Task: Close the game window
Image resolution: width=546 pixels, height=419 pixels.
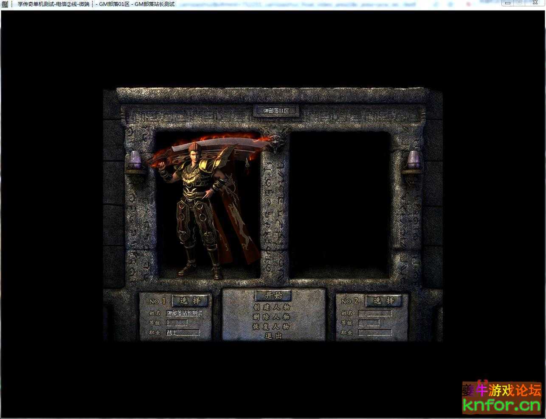Action: point(535,3)
